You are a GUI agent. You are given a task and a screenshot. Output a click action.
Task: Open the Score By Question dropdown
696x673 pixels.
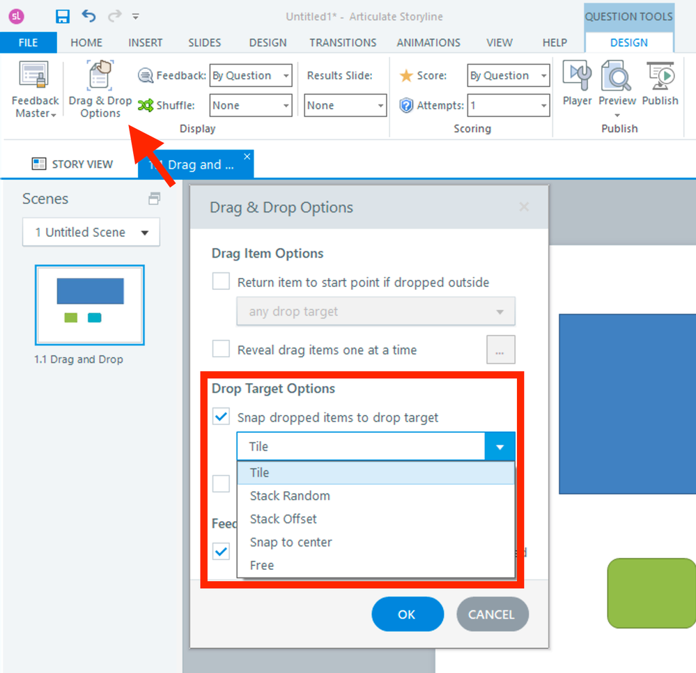(x=508, y=75)
